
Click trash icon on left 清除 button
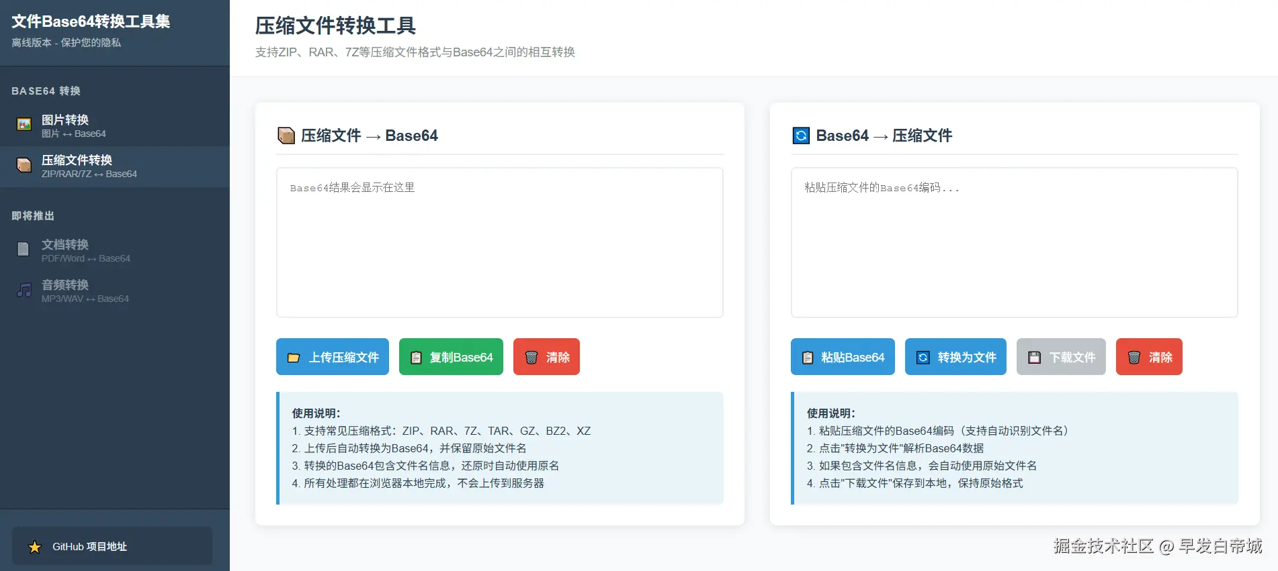point(531,358)
